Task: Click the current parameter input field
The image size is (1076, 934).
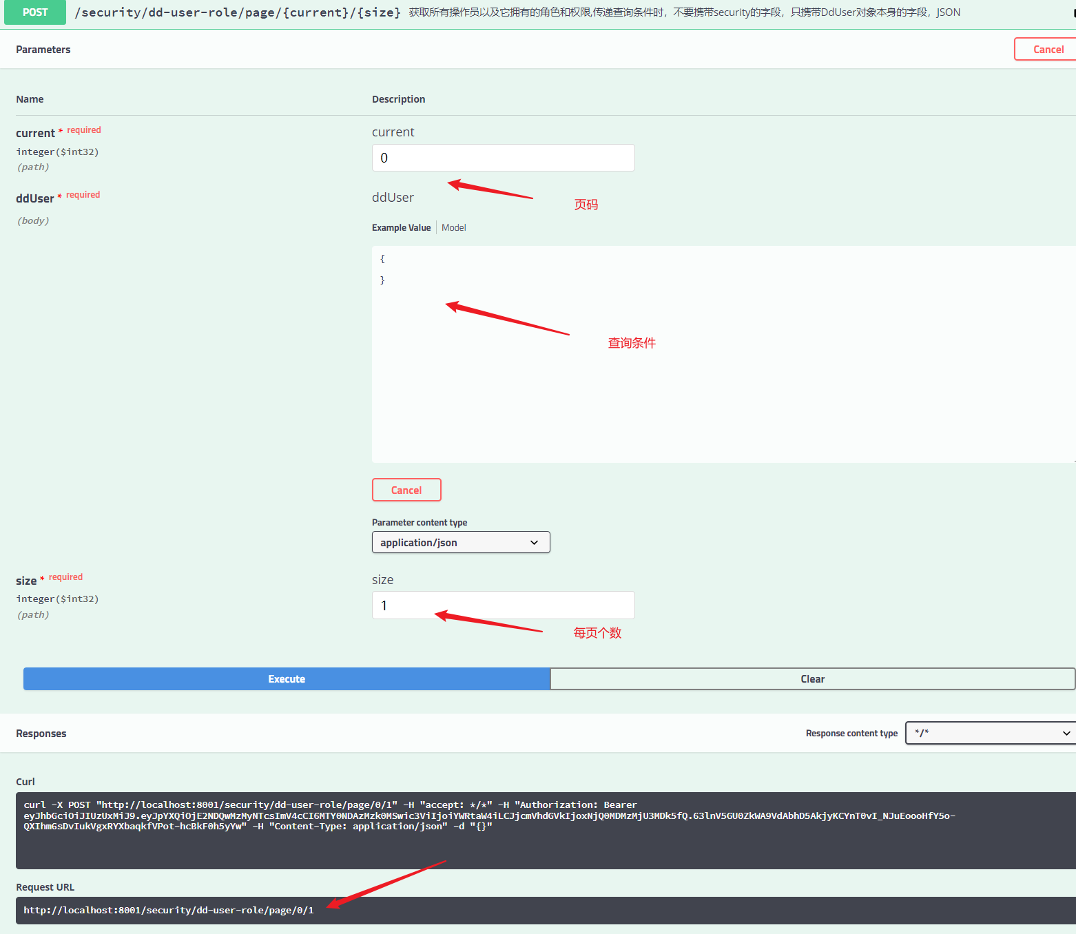Action: [502, 158]
